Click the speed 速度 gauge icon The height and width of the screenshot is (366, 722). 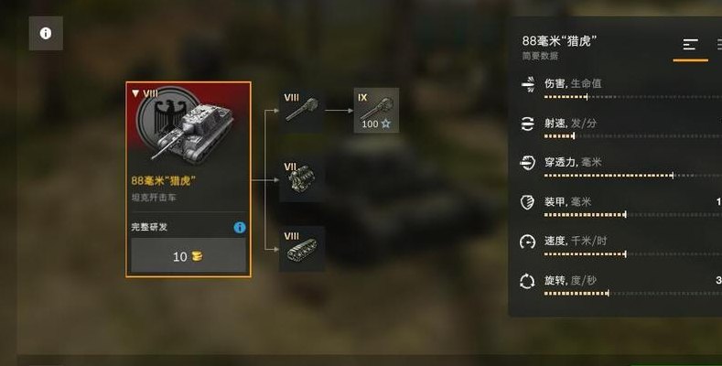tap(528, 242)
